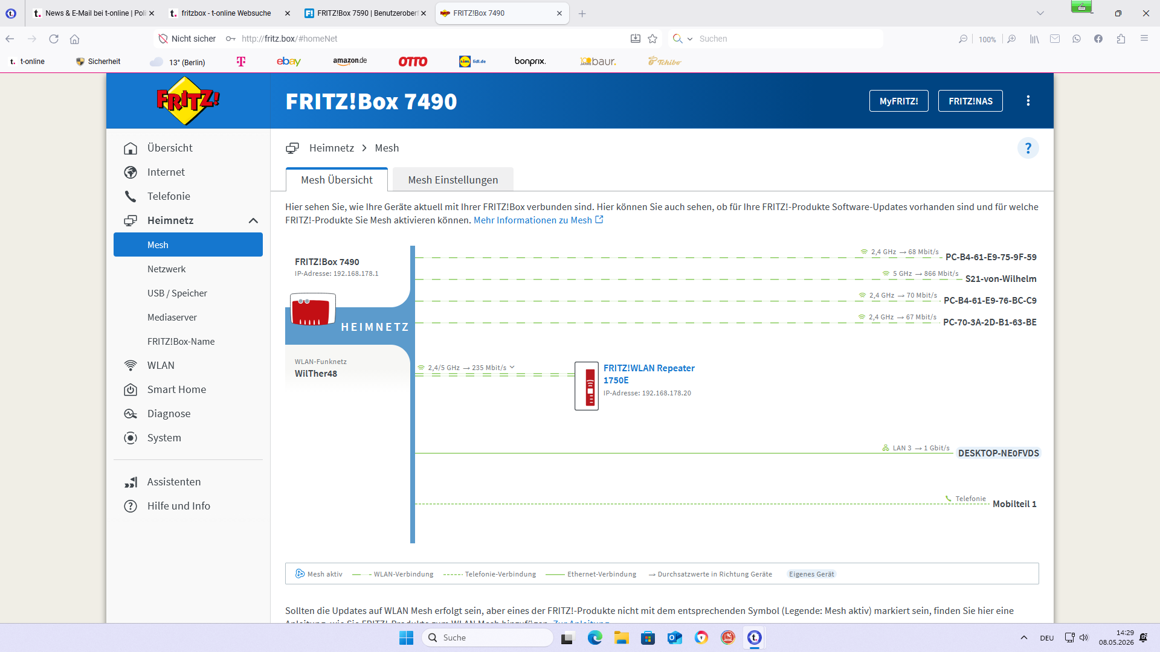Zoom in using the plus magnifier icon
Image resolution: width=1160 pixels, height=652 pixels.
pyautogui.click(x=1011, y=39)
